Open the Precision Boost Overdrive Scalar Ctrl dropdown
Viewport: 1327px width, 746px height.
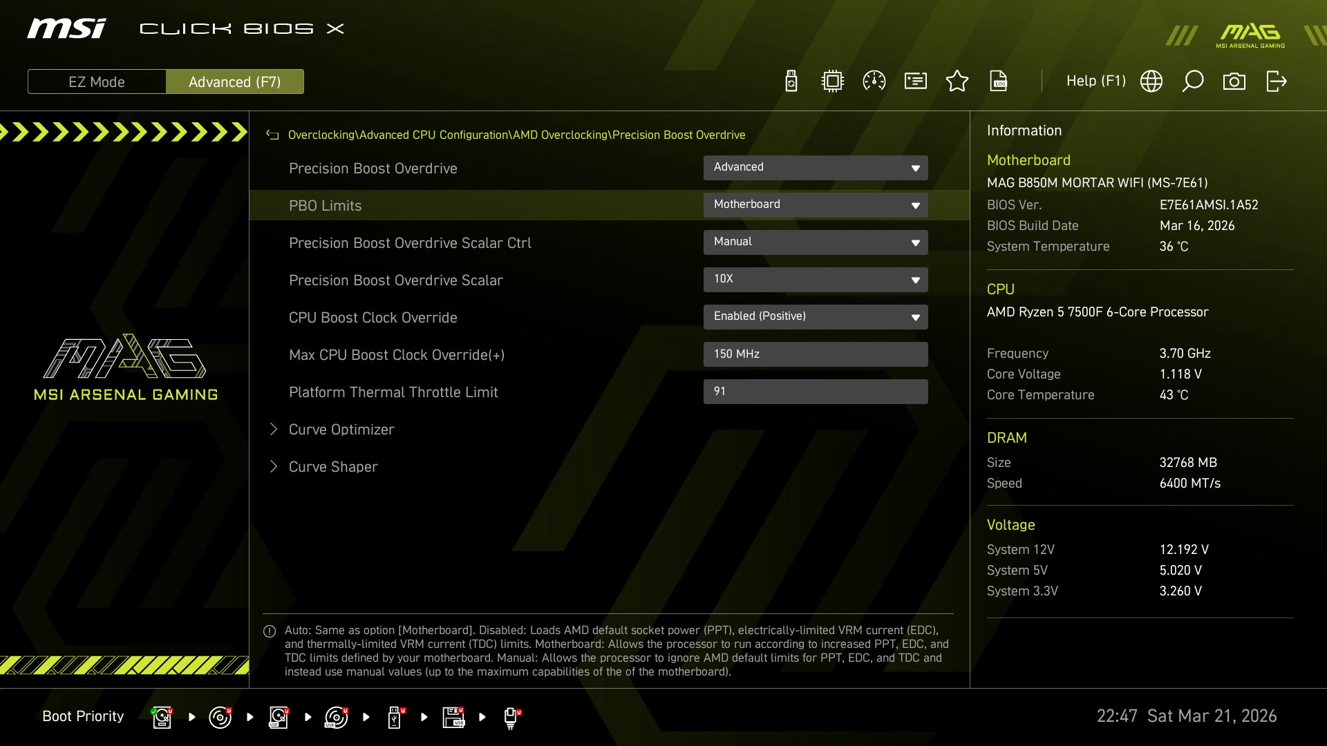click(x=816, y=242)
